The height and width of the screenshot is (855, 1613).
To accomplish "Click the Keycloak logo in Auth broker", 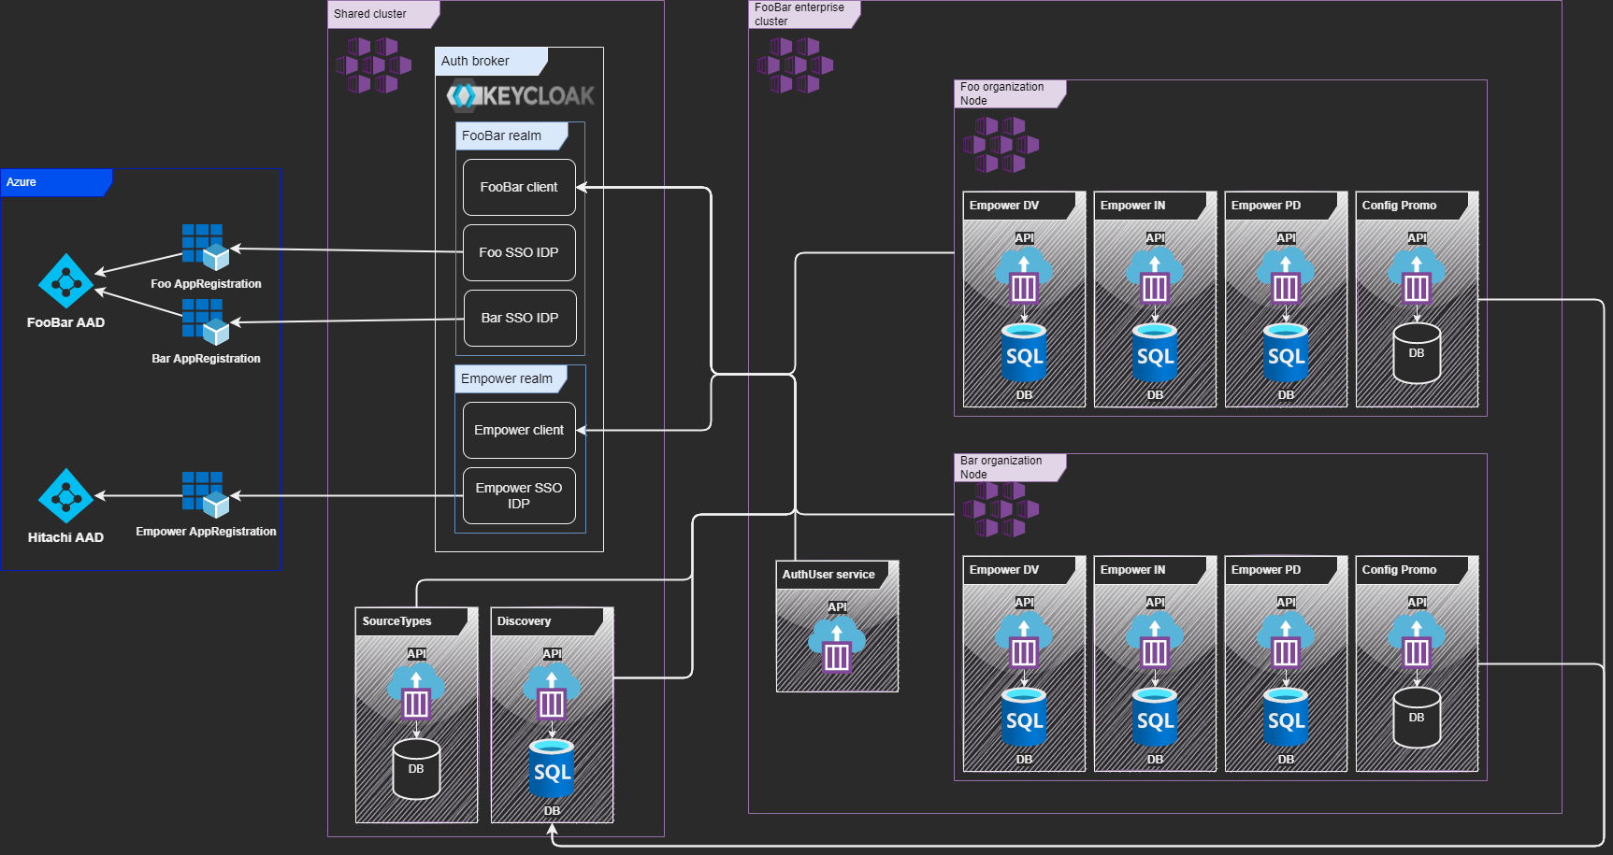I will pos(520,95).
